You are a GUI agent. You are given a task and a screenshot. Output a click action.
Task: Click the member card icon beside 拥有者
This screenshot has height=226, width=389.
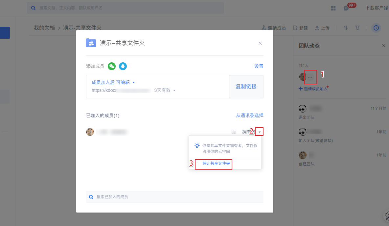pyautogui.click(x=234, y=132)
